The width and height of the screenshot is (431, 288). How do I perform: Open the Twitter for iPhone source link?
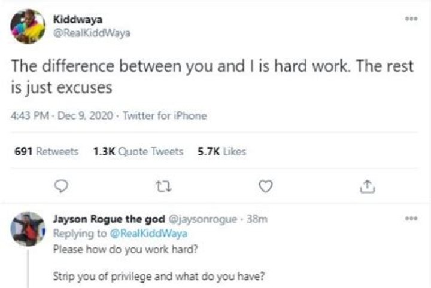tap(164, 116)
